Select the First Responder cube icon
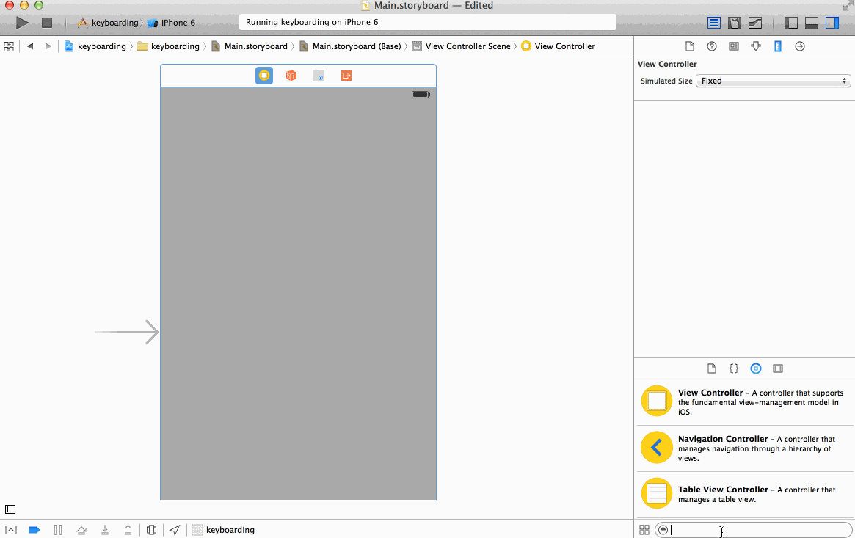This screenshot has height=538, width=855. click(x=291, y=75)
